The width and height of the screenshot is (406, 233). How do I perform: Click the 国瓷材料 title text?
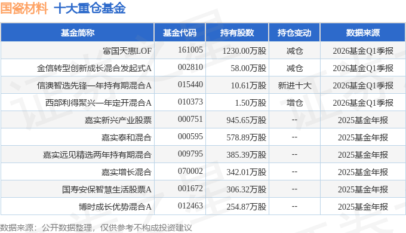tap(24, 8)
